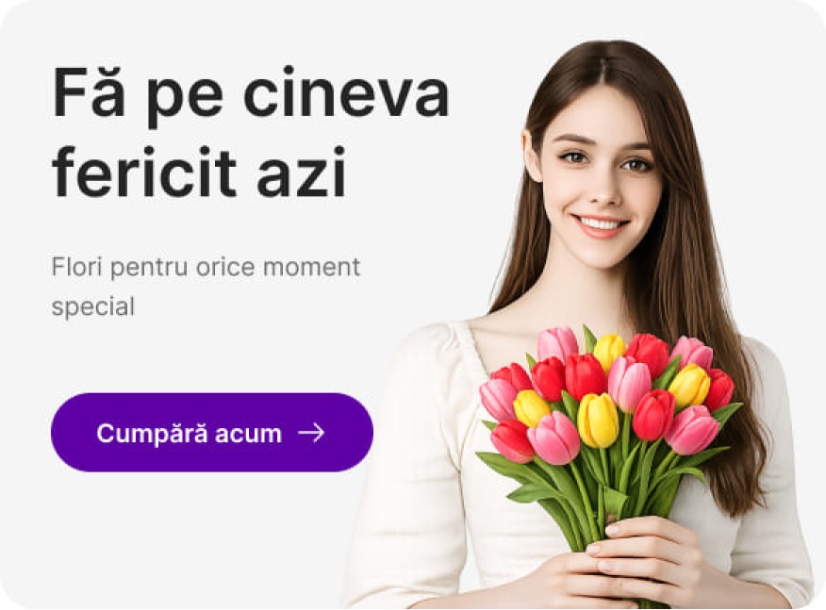Click the purple "Cumpără acum" button
Viewport: 826px width, 610px height.
click(212, 432)
